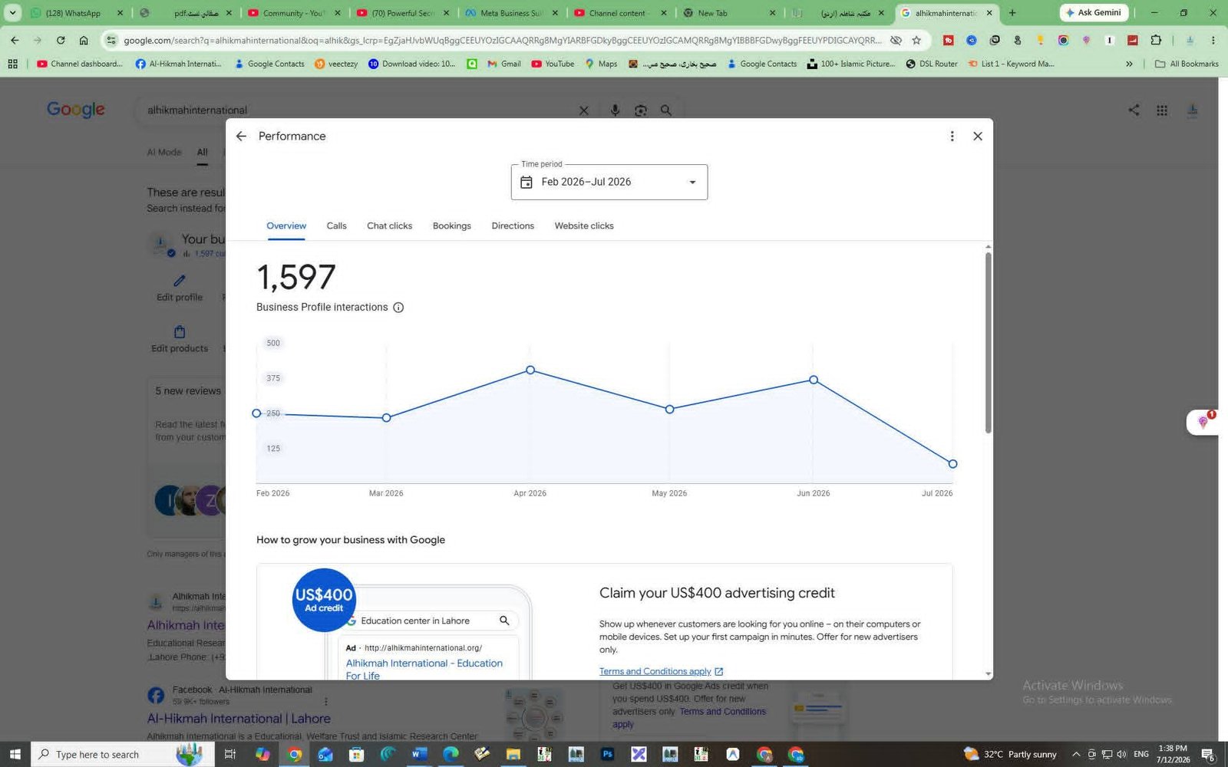
Task: Open the Chrome apps grid in bookmarks bar
Action: [13, 64]
